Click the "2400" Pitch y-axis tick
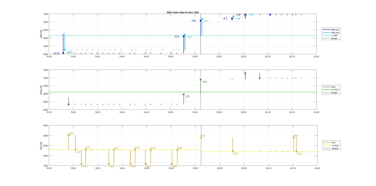 (x=45, y=110)
